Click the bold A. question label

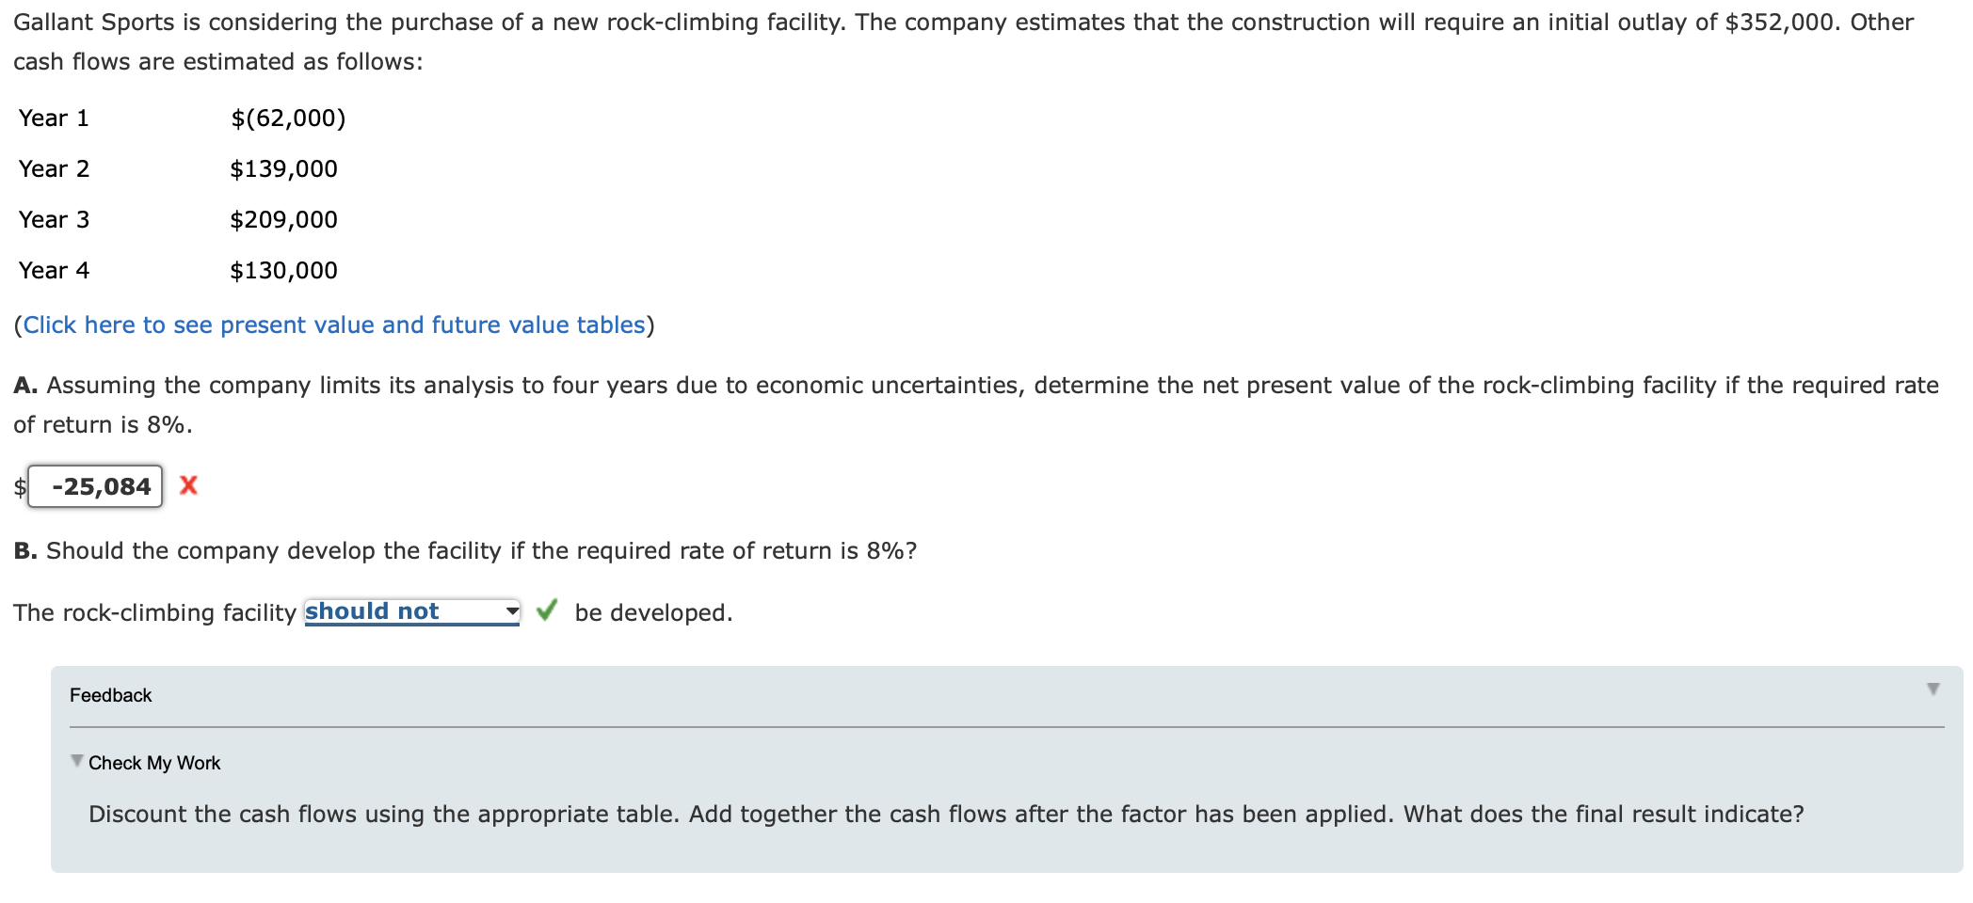pyautogui.click(x=25, y=386)
